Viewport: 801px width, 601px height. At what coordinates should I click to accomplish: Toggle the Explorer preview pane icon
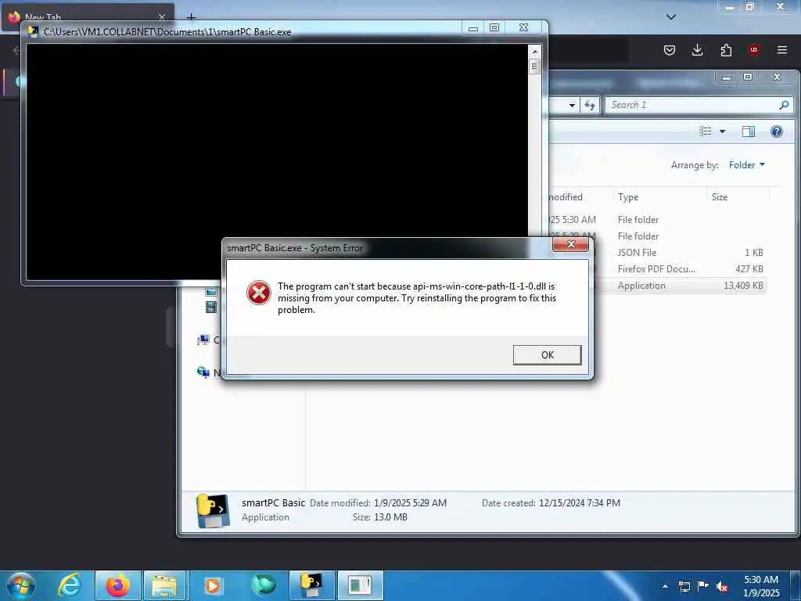click(x=749, y=131)
